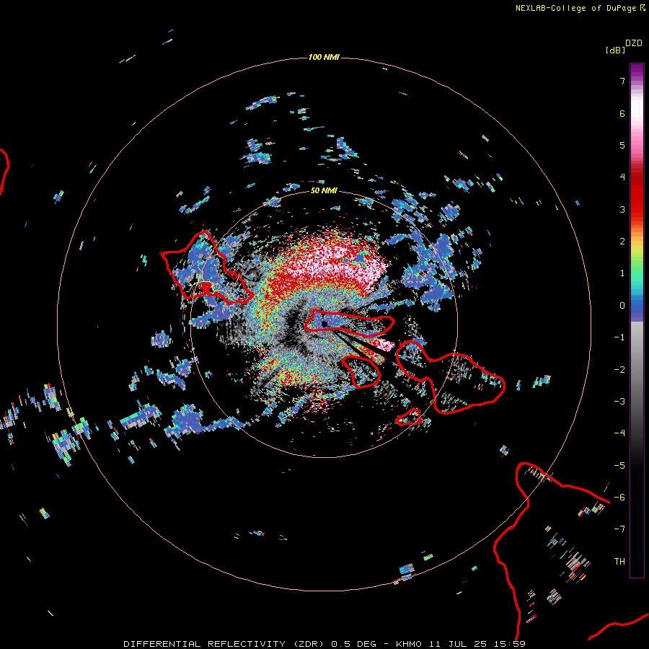Viewport: 649px width, 649px height.
Task: Click the 7 dB value on the color scale
Action: point(622,81)
